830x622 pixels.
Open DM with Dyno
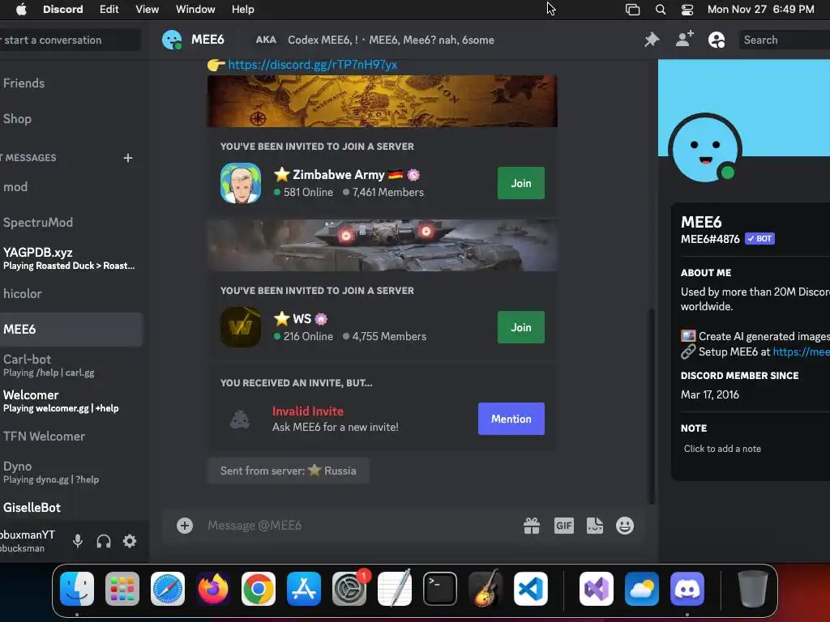point(71,472)
